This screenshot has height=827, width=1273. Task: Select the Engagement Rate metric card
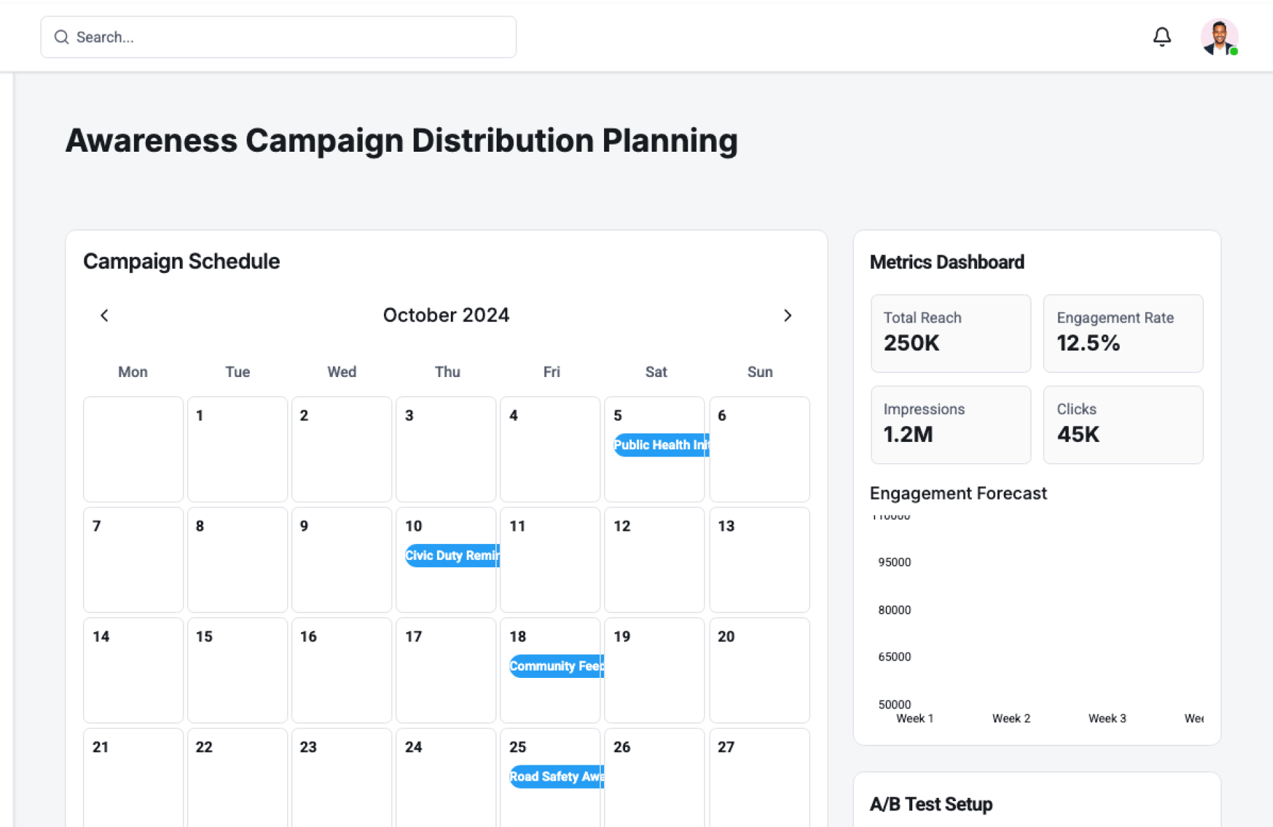click(1122, 333)
